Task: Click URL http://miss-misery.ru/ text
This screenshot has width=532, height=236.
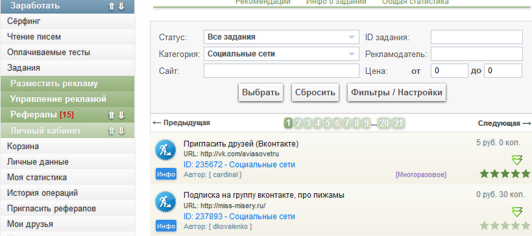Action: (x=224, y=206)
